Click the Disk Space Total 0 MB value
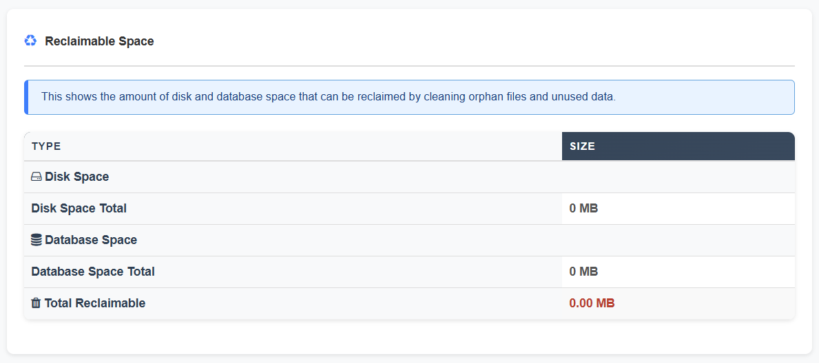819x363 pixels. click(x=583, y=208)
